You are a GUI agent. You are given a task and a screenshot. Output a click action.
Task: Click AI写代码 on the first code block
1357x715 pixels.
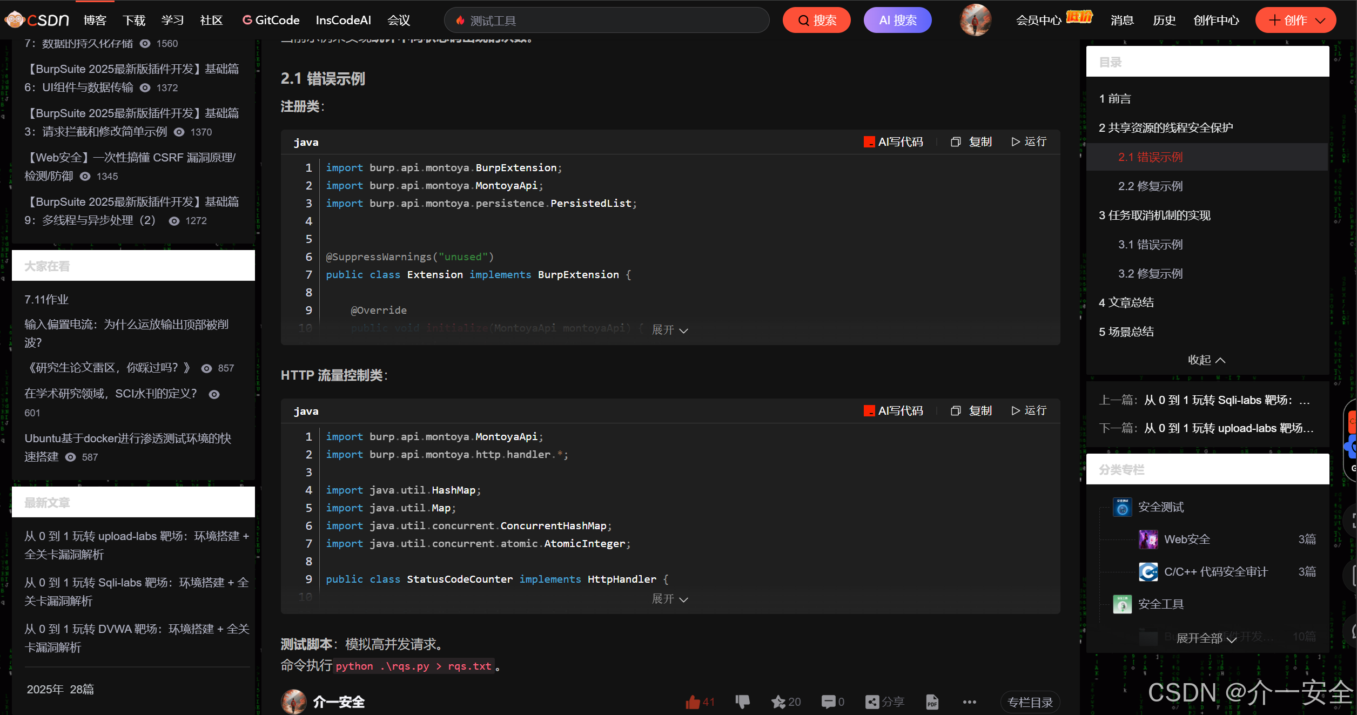pyautogui.click(x=894, y=141)
